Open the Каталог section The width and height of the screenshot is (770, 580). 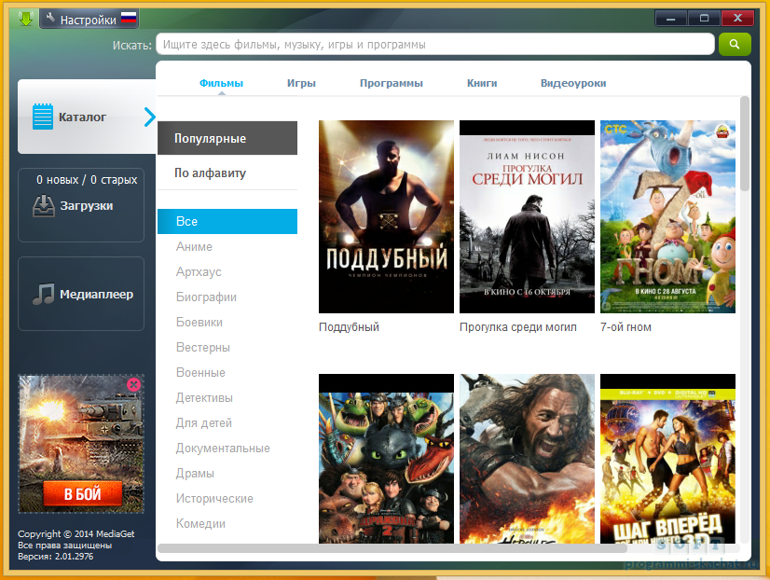[87, 117]
